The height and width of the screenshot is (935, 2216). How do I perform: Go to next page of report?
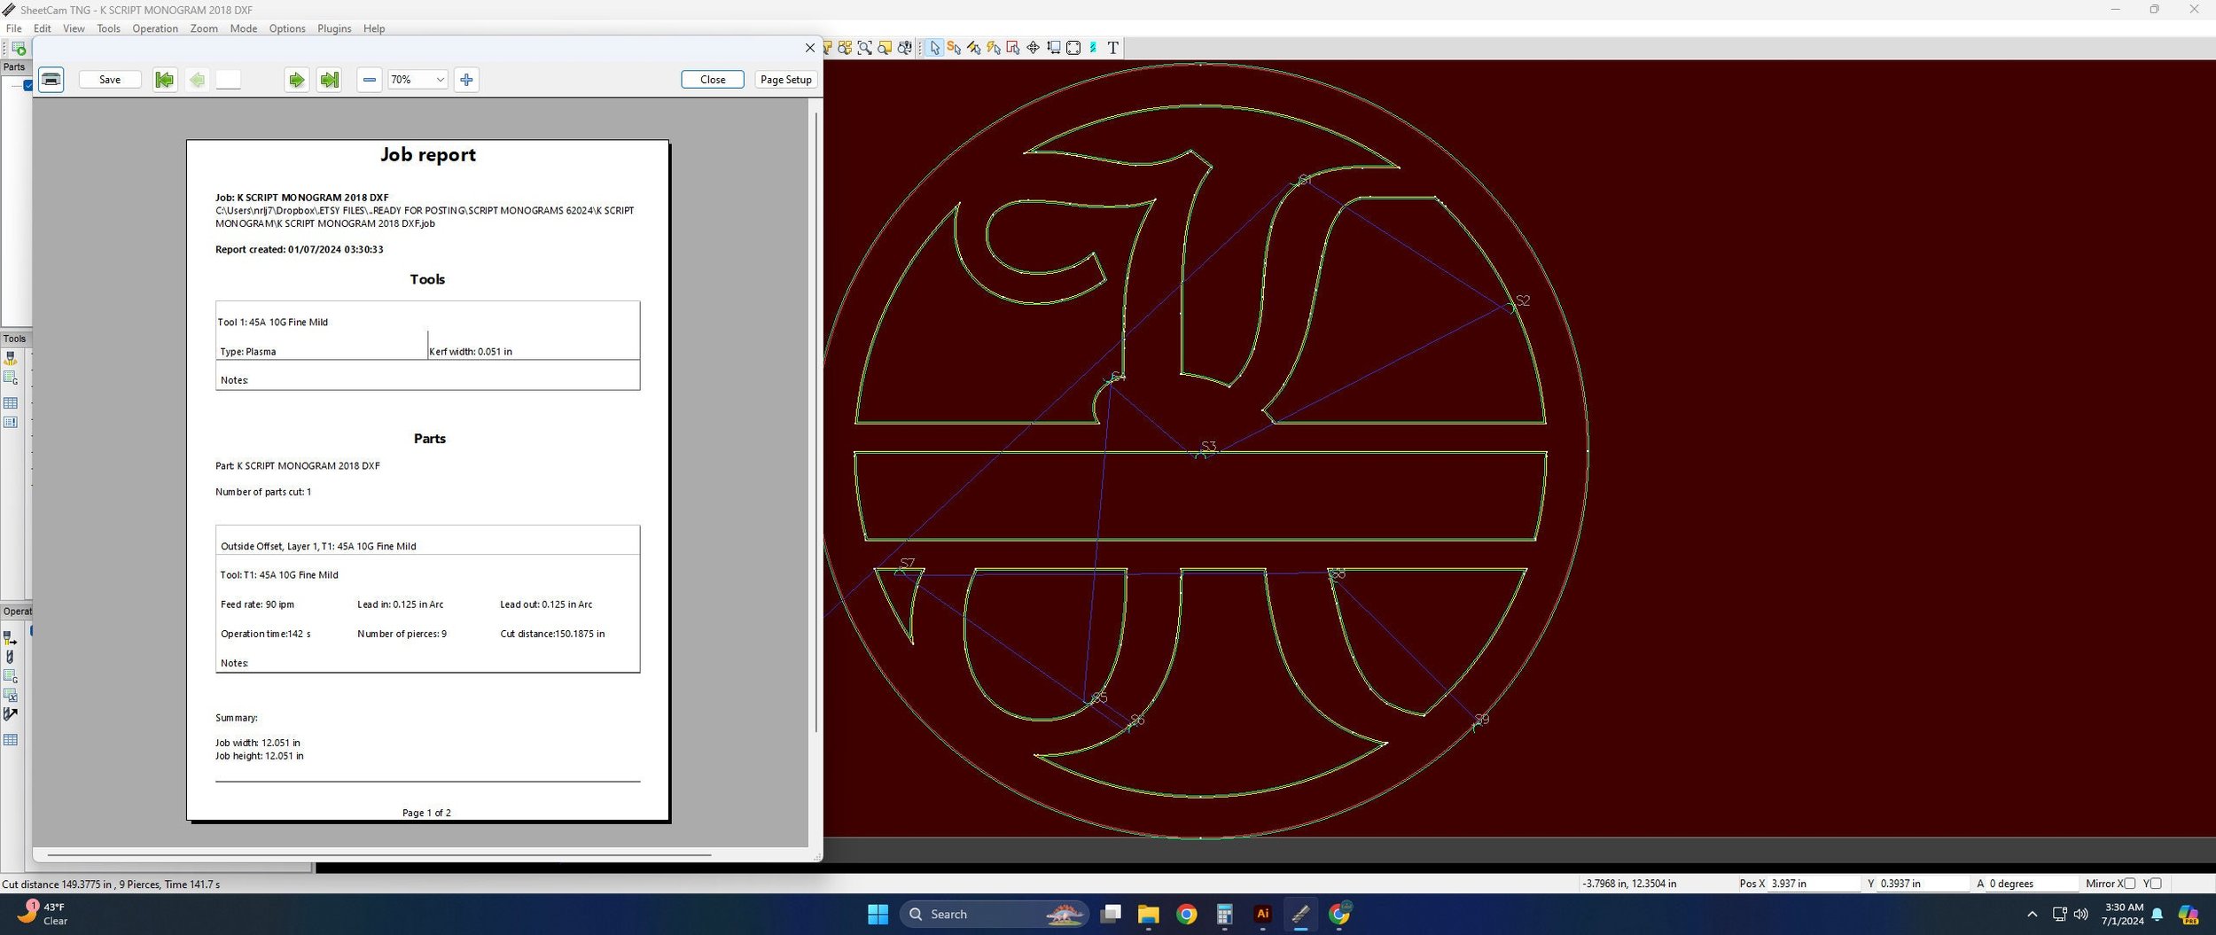pyautogui.click(x=296, y=80)
